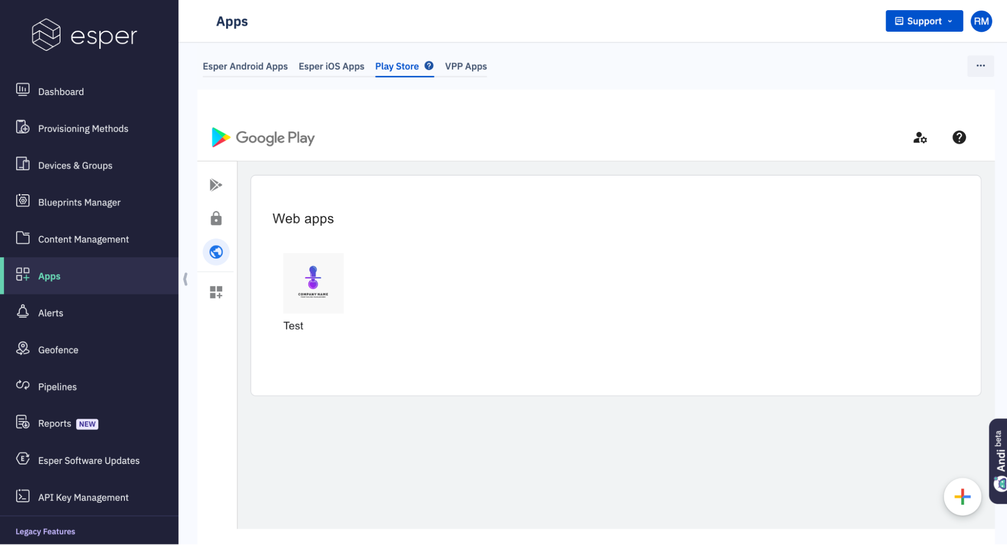Collapse the sidebar with the chevron handle

coord(185,279)
